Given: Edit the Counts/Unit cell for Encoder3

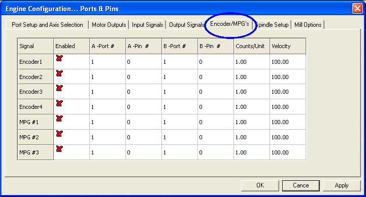Looking at the screenshot, I should pyautogui.click(x=252, y=92).
